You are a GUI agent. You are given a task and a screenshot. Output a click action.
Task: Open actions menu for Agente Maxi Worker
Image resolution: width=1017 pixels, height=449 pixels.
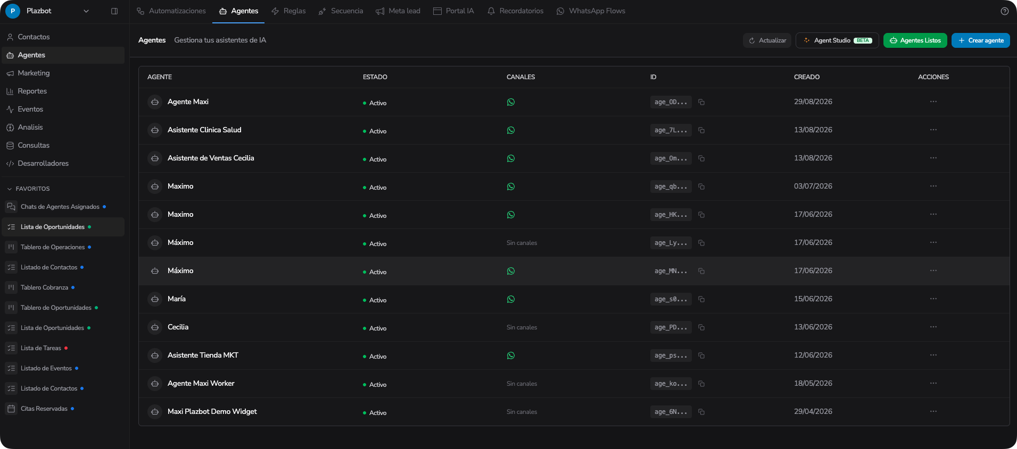933,383
